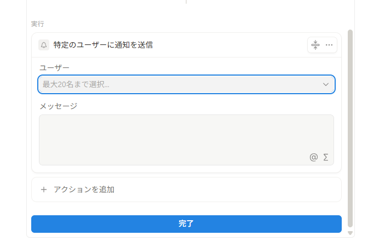Viewport: 385px width, 241px height.
Task: Collapse the notification action card
Action: [x=315, y=45]
